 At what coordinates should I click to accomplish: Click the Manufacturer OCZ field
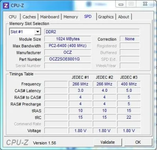(x=68, y=52)
